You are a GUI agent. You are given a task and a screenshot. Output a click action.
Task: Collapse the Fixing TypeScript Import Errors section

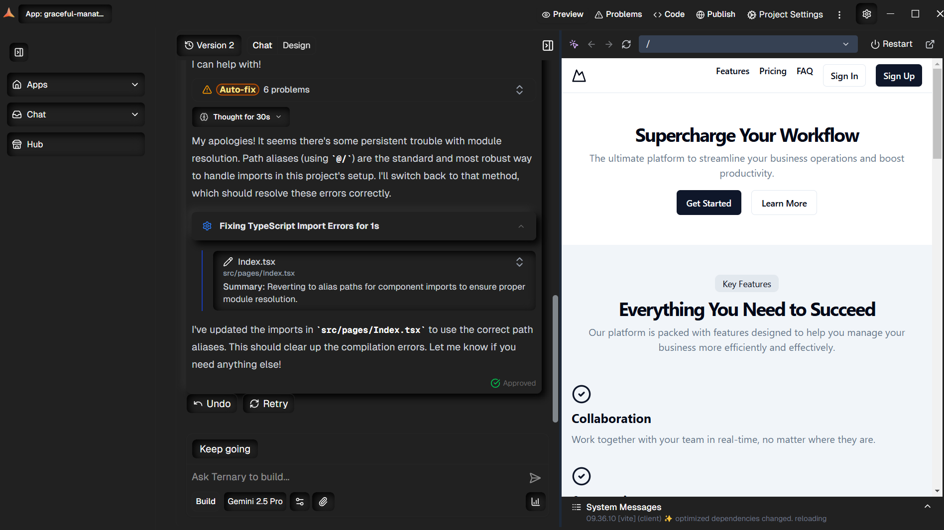[x=521, y=226]
